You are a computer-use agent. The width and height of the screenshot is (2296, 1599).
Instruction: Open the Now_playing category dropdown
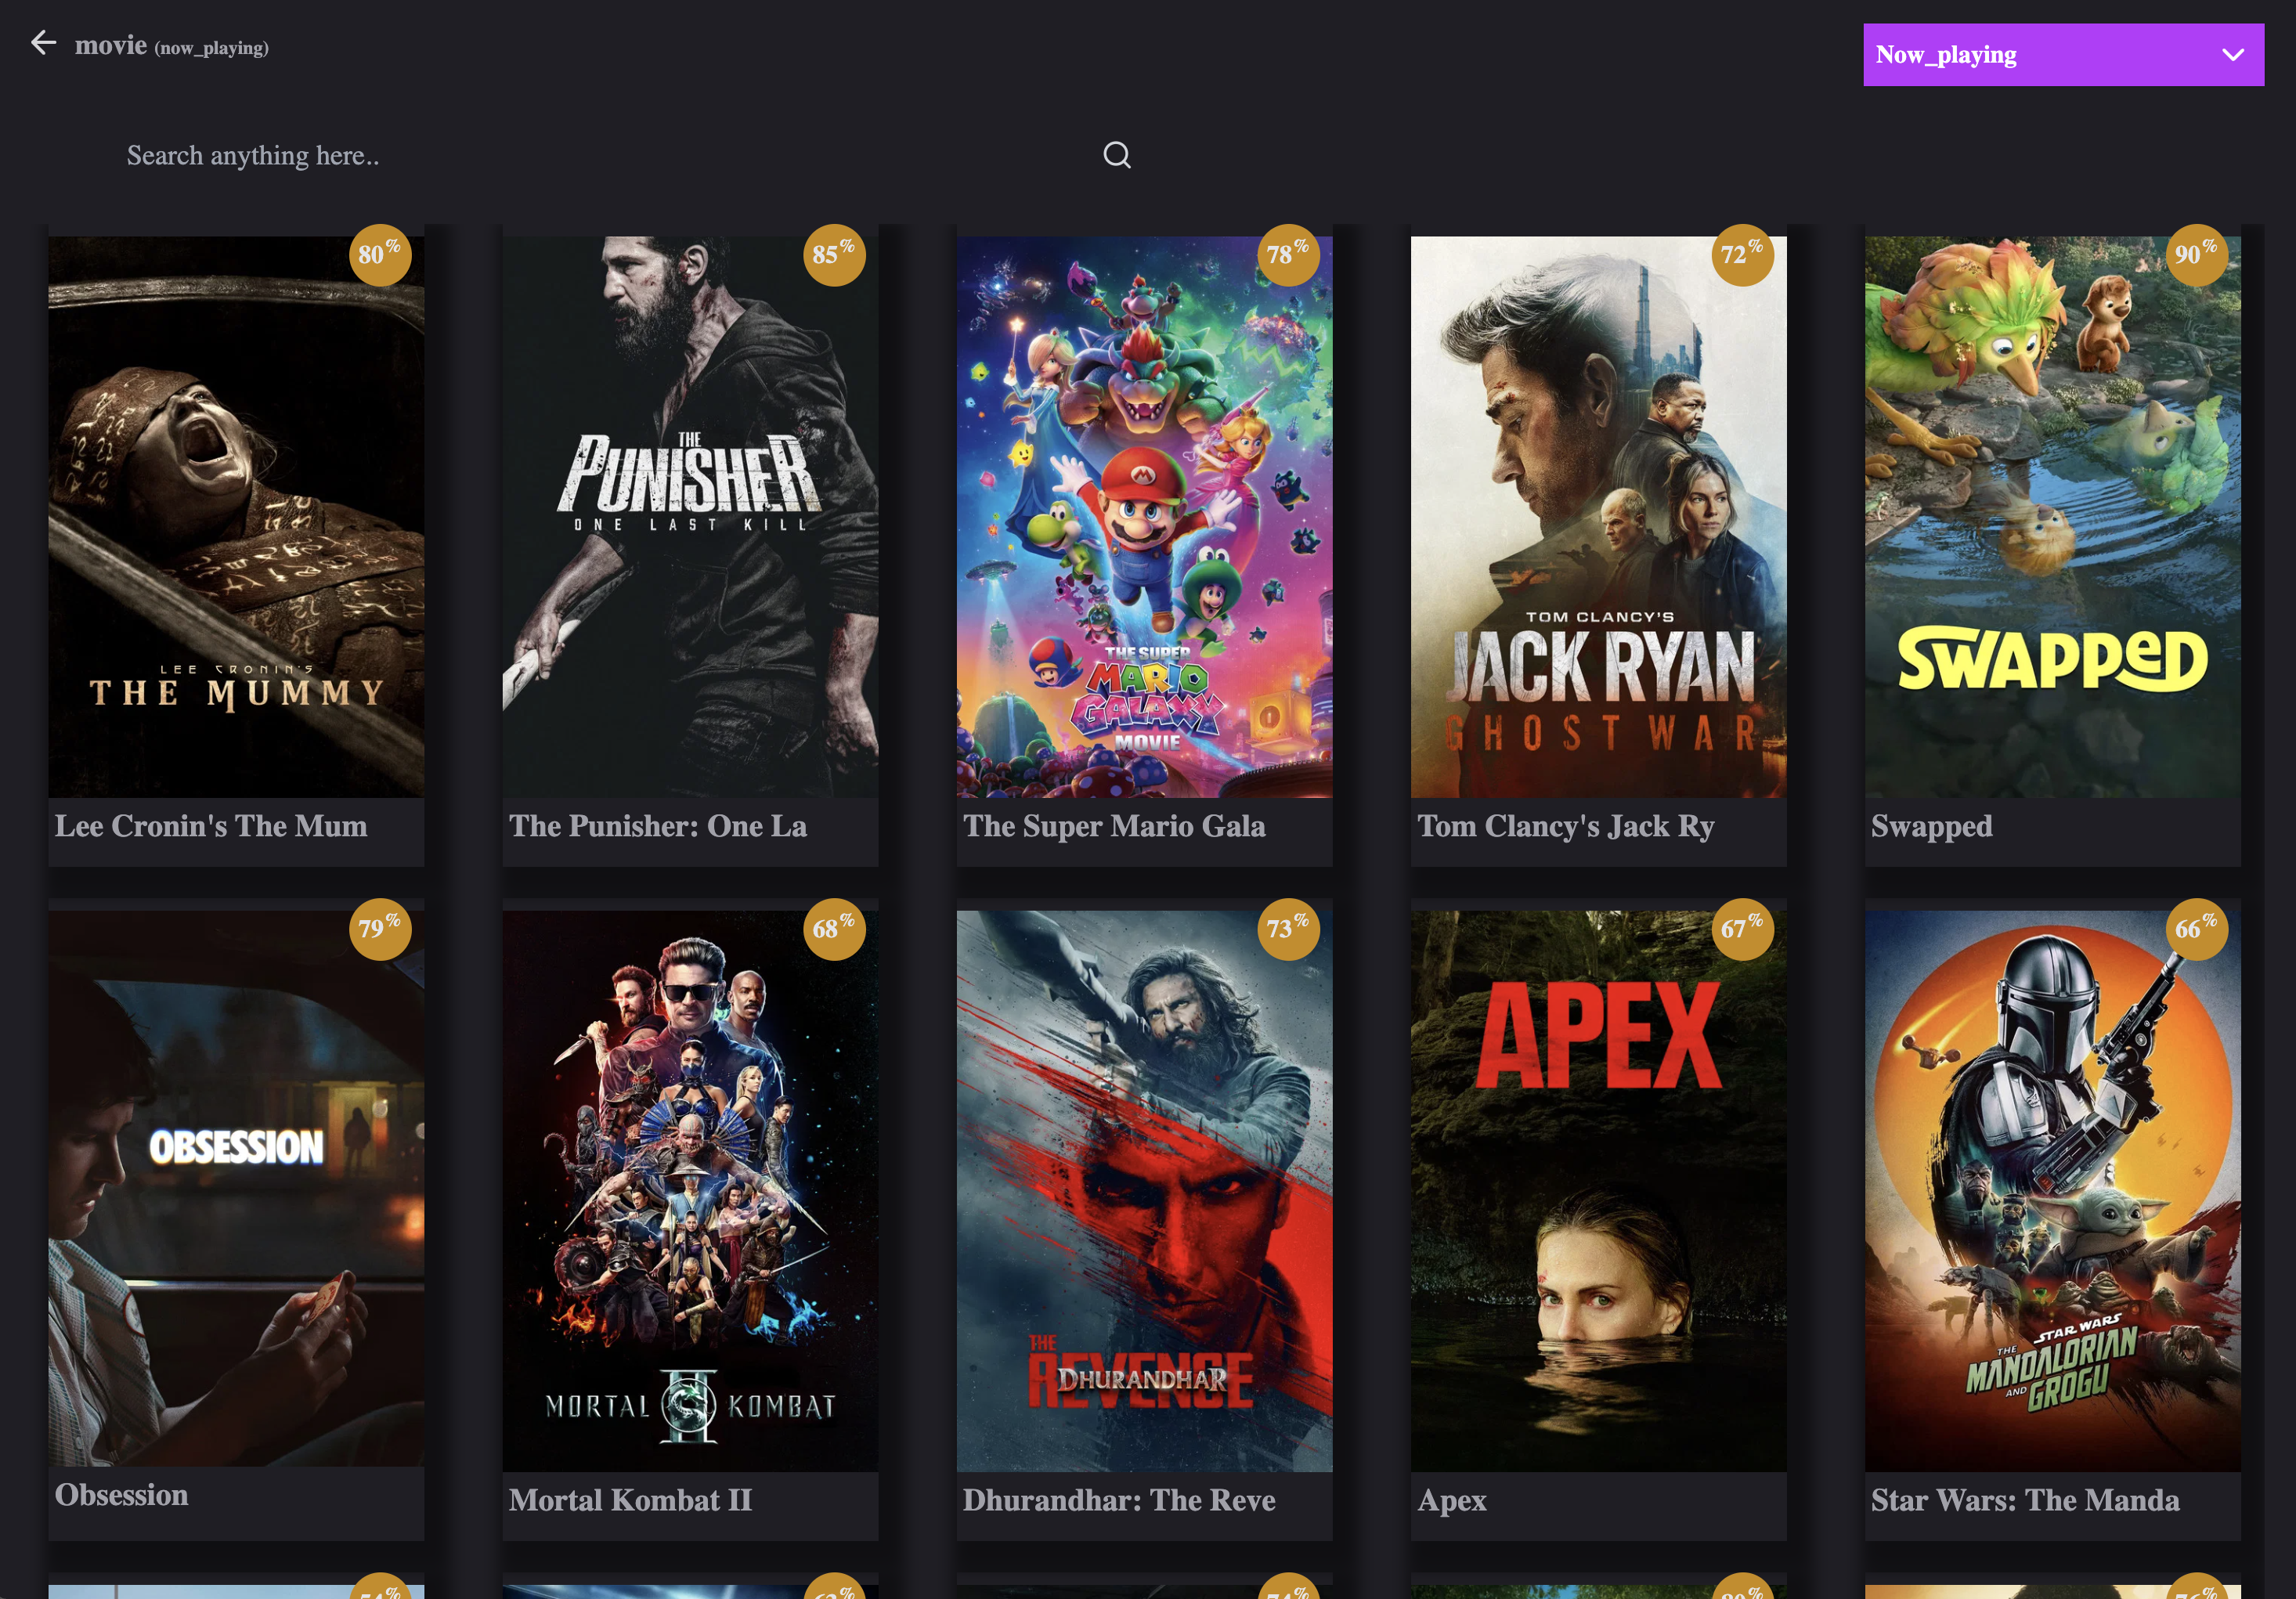[x=2063, y=55]
